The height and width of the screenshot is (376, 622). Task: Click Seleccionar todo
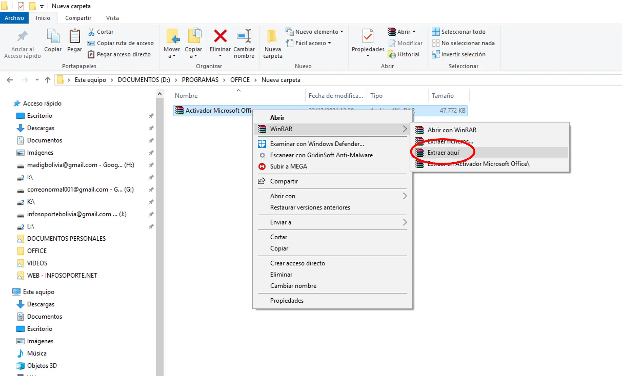459,32
